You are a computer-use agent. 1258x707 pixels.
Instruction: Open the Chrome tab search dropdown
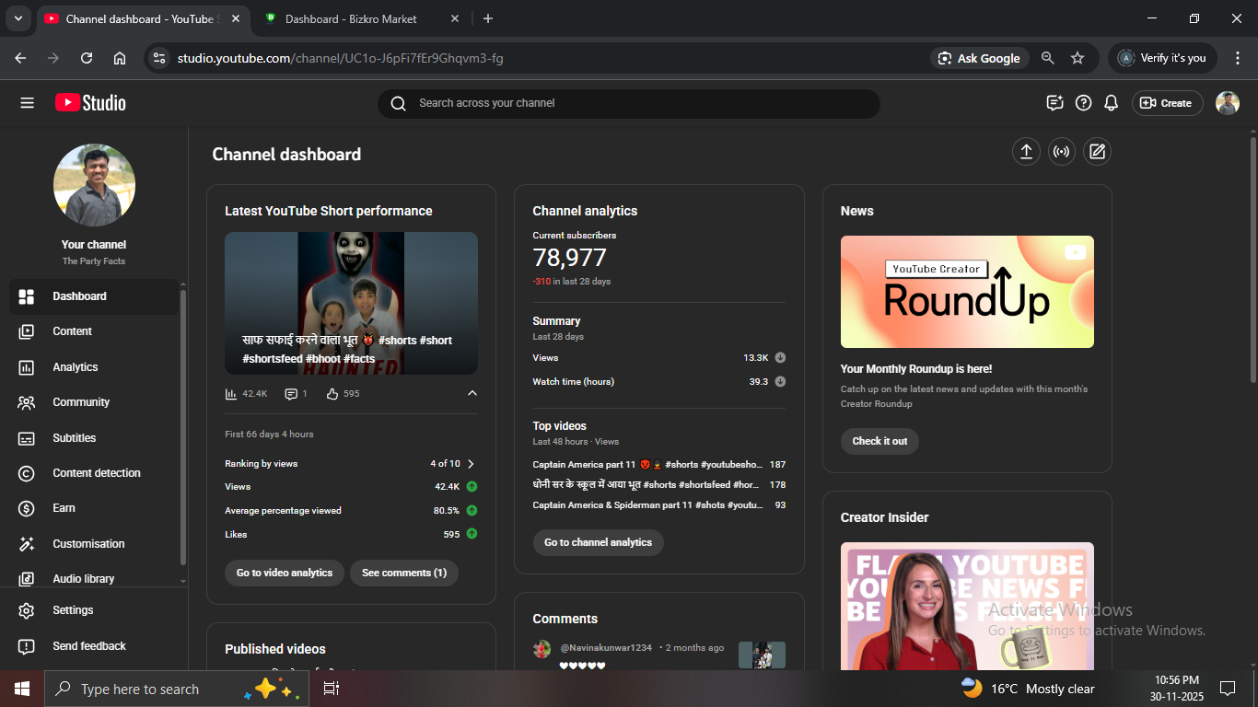click(x=17, y=18)
